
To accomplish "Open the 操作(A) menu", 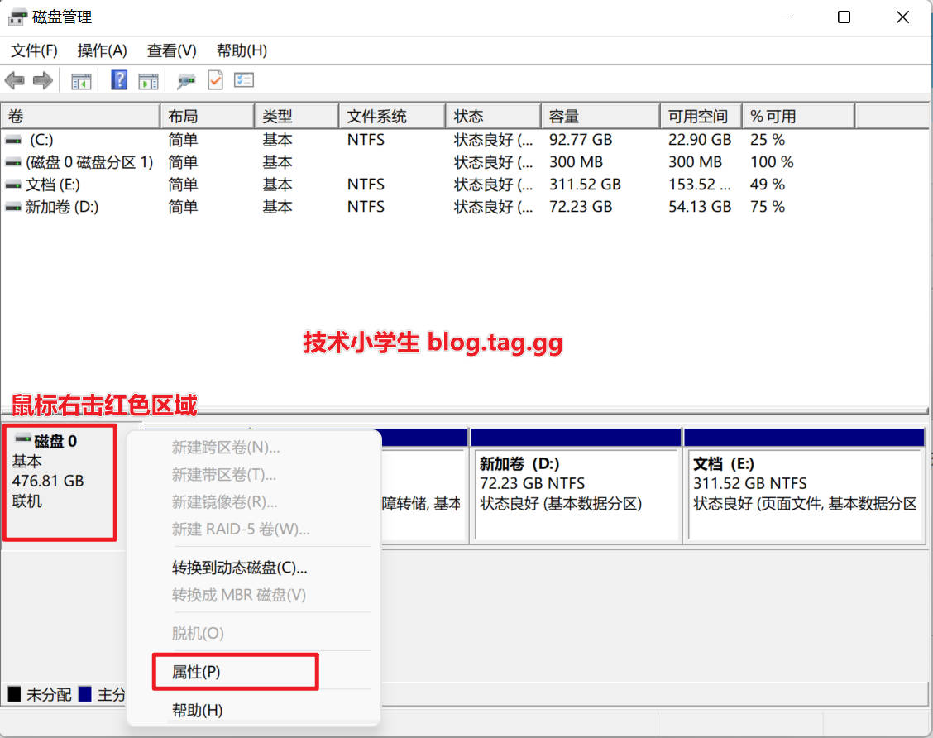I will point(102,50).
